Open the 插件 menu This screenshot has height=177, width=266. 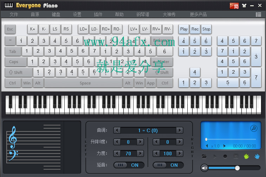click(x=98, y=14)
